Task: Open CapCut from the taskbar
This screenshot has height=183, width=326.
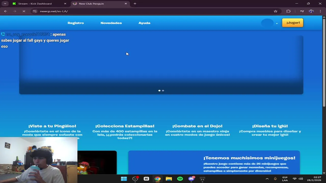Action: 146,179
